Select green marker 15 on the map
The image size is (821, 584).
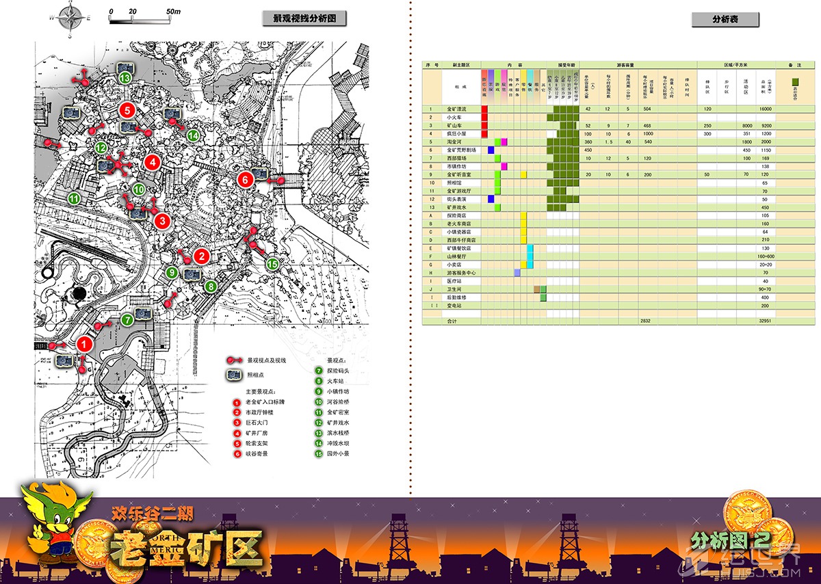(272, 264)
